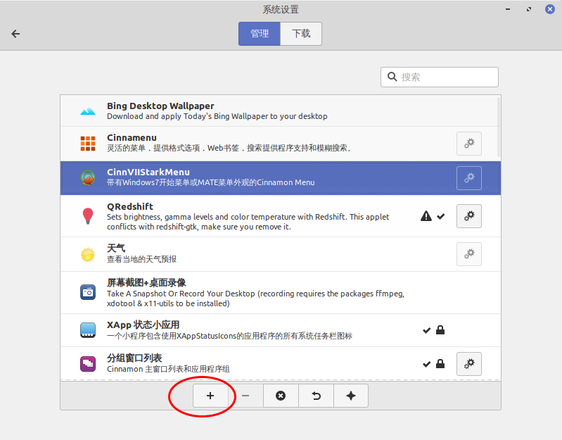Select the CinnVIIStarkMenu title
Viewport: 562px width, 440px height.
148,172
